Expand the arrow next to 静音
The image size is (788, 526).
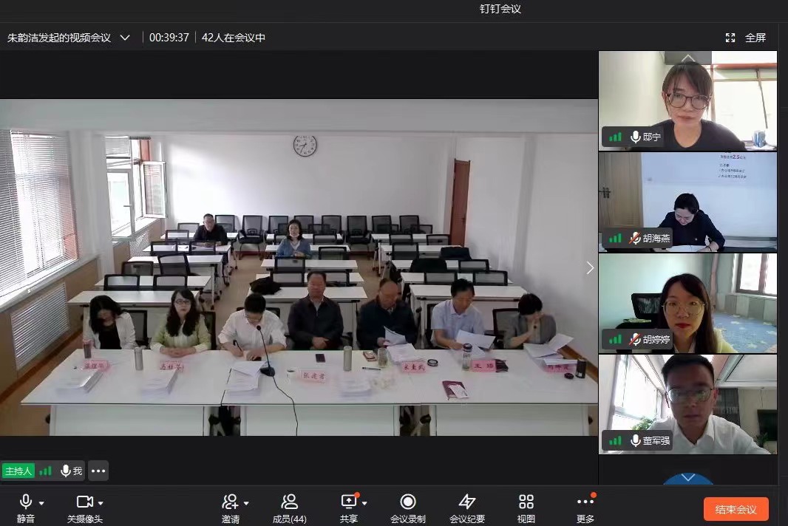pos(42,503)
